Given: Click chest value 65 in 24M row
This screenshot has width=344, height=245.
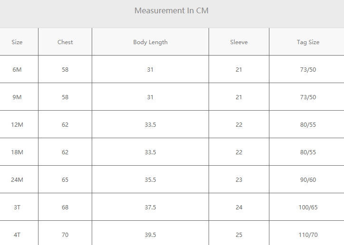Looking at the screenshot, I should [x=65, y=179].
